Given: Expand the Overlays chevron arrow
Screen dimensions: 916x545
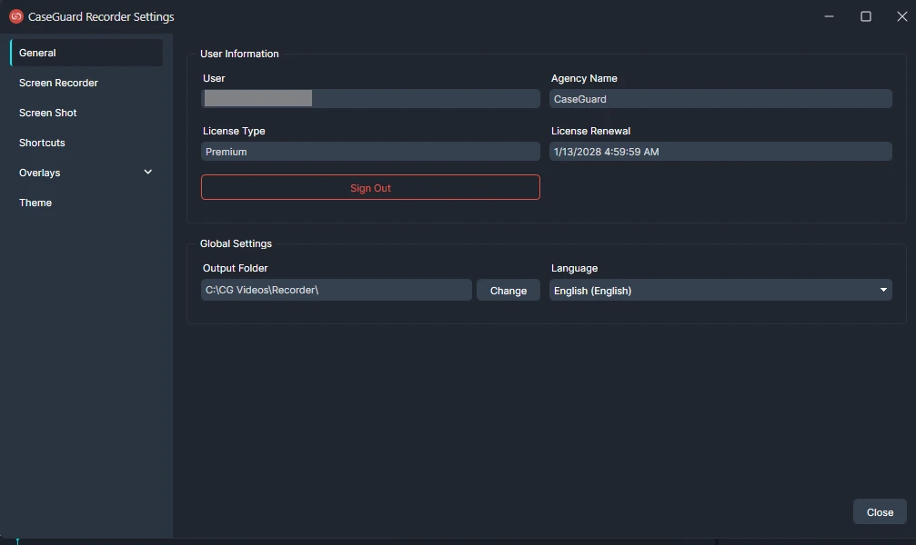Looking at the screenshot, I should pos(147,173).
